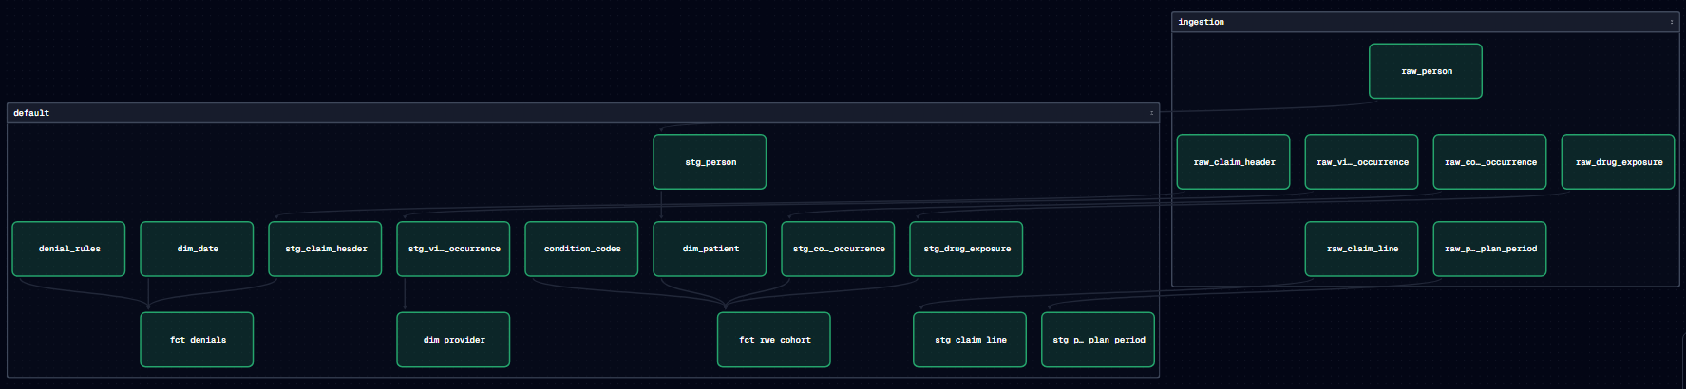Image resolution: width=1686 pixels, height=389 pixels.
Task: Select the raw_person node
Action: click(1426, 71)
